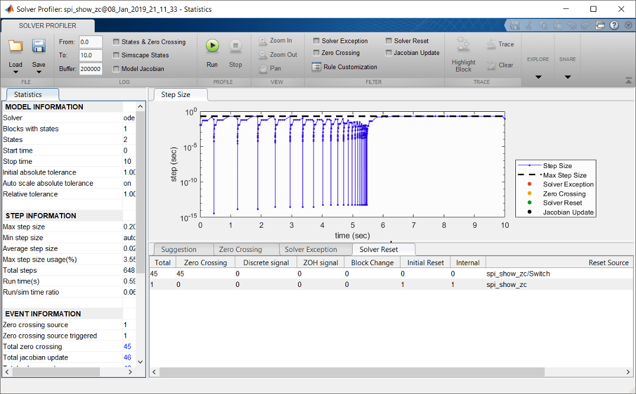Toggle the Model Jacobian checkbox
This screenshot has height=394, width=636.
[x=116, y=69]
